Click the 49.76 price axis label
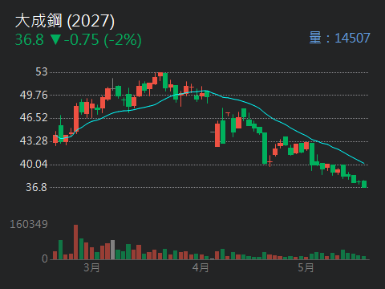385x289 pixels. pos(34,95)
